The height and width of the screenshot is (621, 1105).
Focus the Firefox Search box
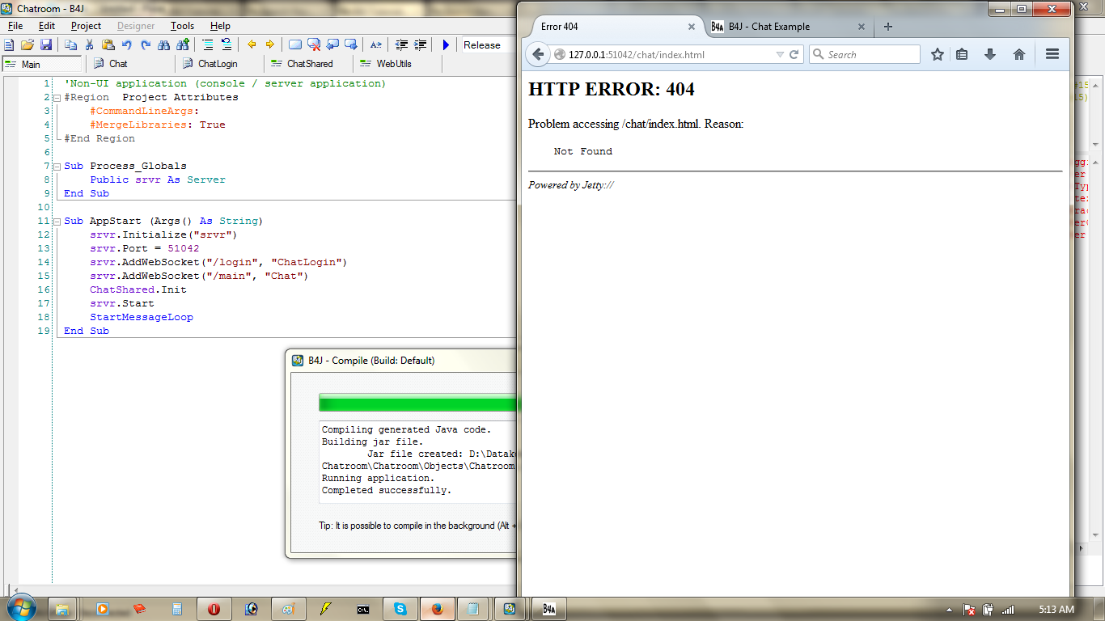pyautogui.click(x=865, y=55)
